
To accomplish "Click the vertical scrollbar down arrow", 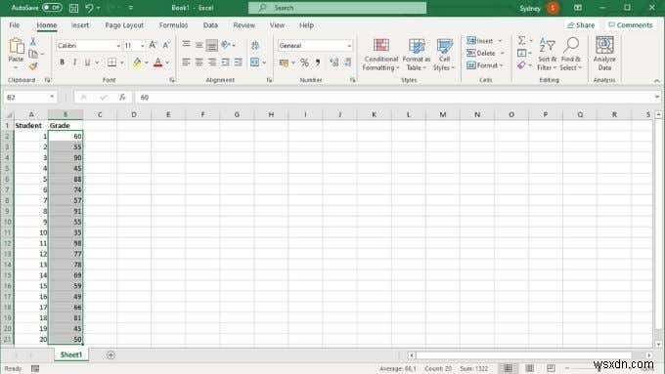I will (x=658, y=345).
